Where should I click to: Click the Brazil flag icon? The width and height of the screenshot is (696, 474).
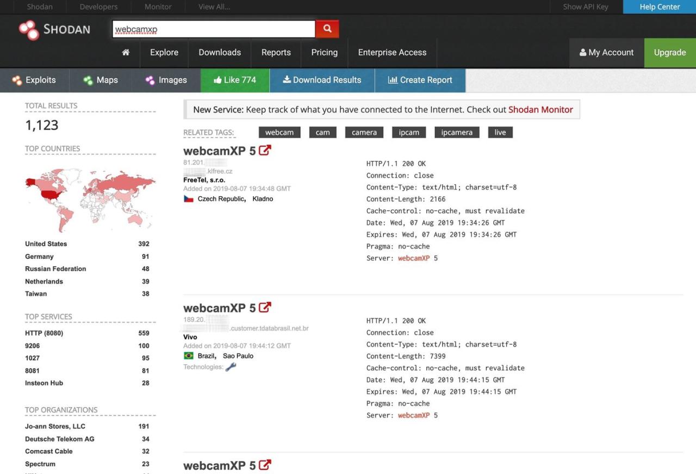click(x=189, y=355)
